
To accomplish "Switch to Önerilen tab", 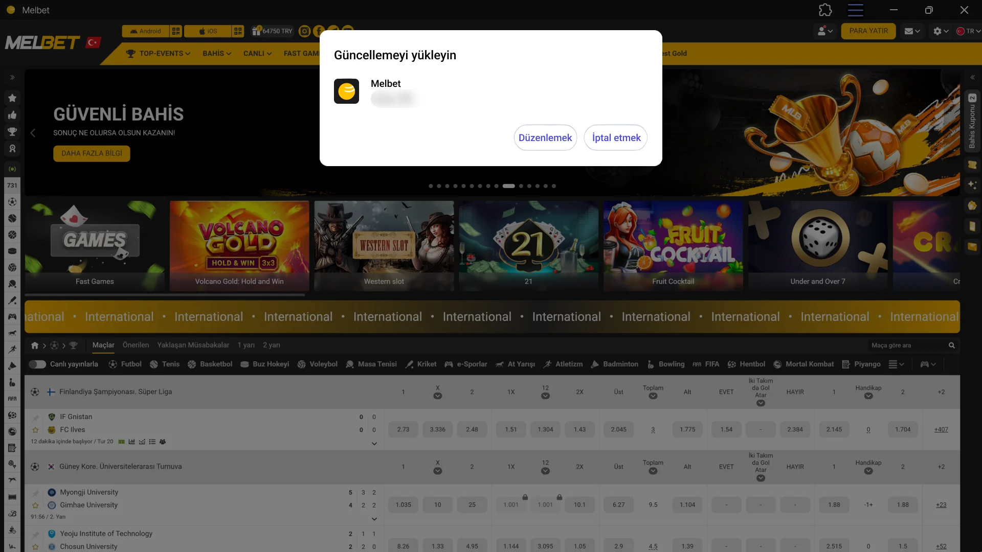I will point(136,346).
